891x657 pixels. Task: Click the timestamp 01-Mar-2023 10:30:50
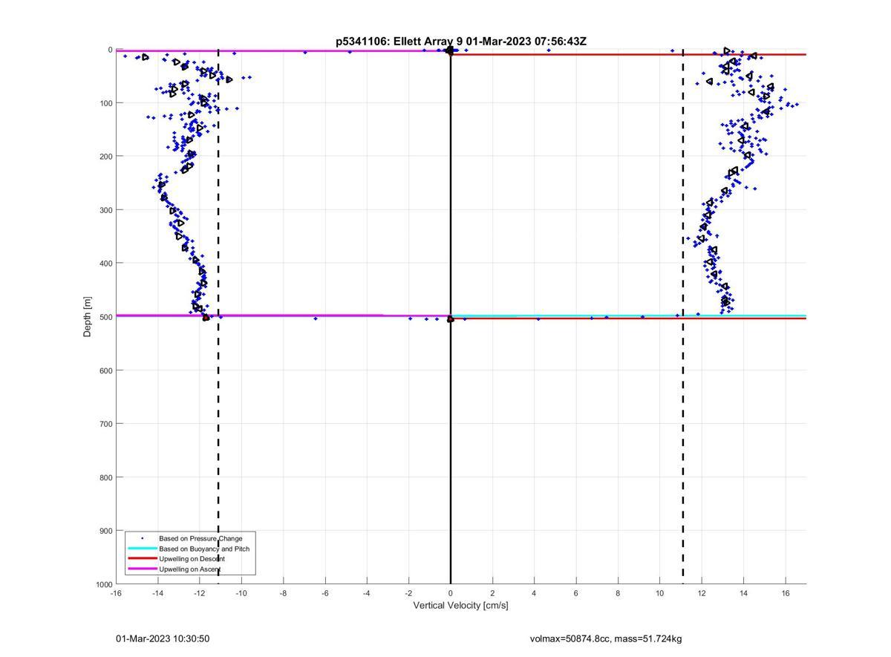click(x=163, y=638)
